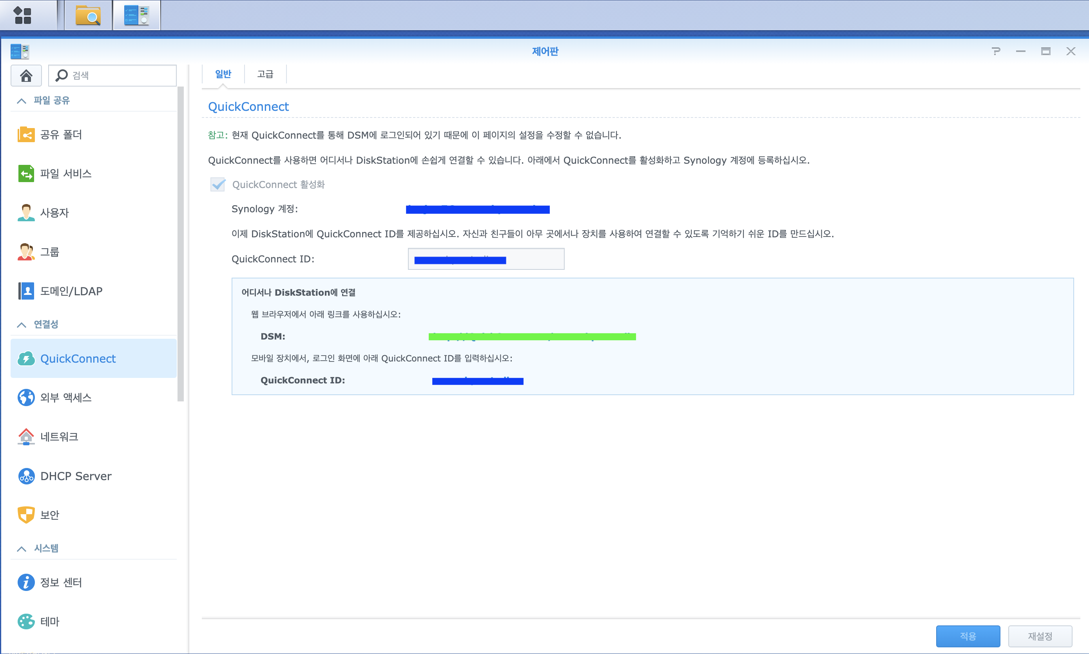The width and height of the screenshot is (1089, 654).
Task: Open the 도메인/LDAP section
Action: [x=71, y=291]
